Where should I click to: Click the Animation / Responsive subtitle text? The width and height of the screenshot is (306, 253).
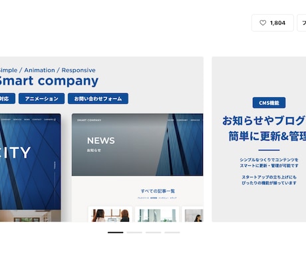[x=60, y=70]
